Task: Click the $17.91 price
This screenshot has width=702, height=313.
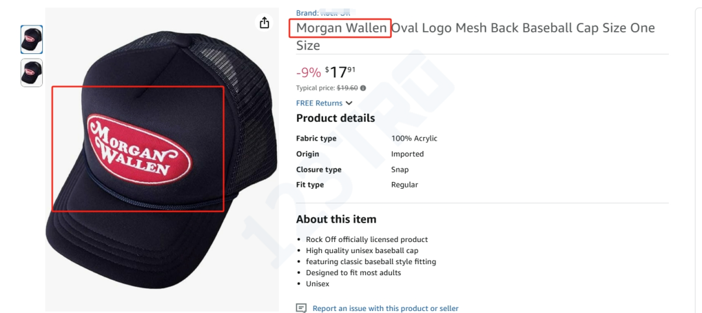Action: [x=340, y=72]
